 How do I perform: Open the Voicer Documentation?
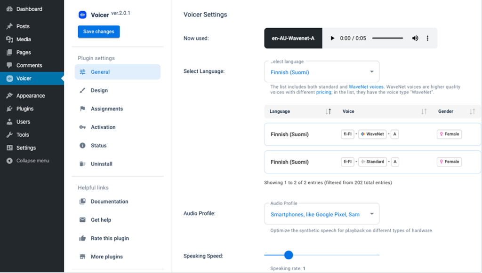[x=110, y=201]
